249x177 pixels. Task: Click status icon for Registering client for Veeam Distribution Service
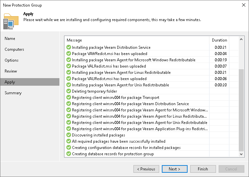coord(69,103)
